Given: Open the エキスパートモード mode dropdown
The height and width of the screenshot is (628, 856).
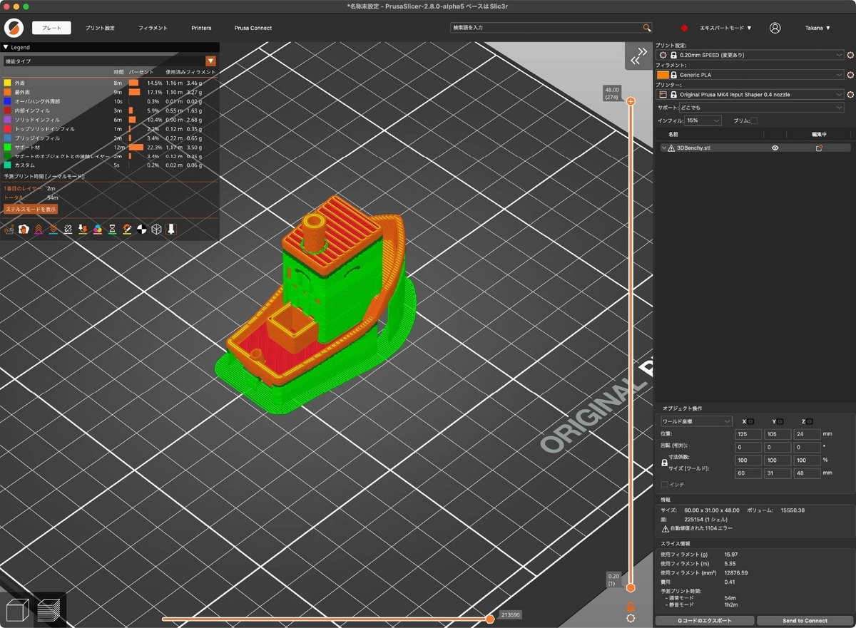Looking at the screenshot, I should pyautogui.click(x=725, y=28).
